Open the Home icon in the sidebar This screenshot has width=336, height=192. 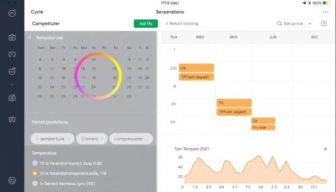(12, 13)
